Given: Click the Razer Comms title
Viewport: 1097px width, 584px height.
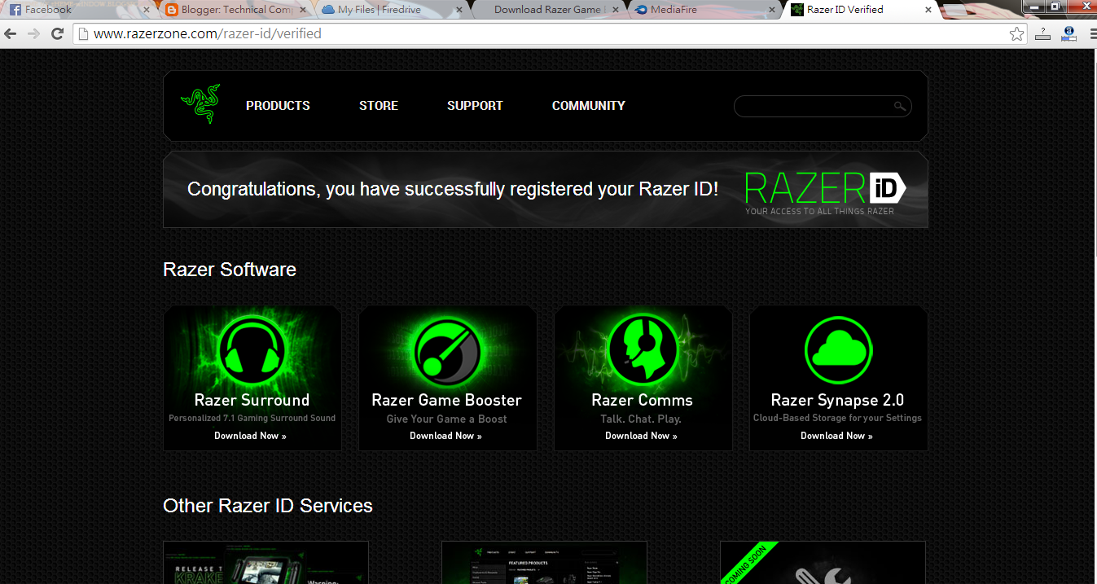Looking at the screenshot, I should coord(642,400).
